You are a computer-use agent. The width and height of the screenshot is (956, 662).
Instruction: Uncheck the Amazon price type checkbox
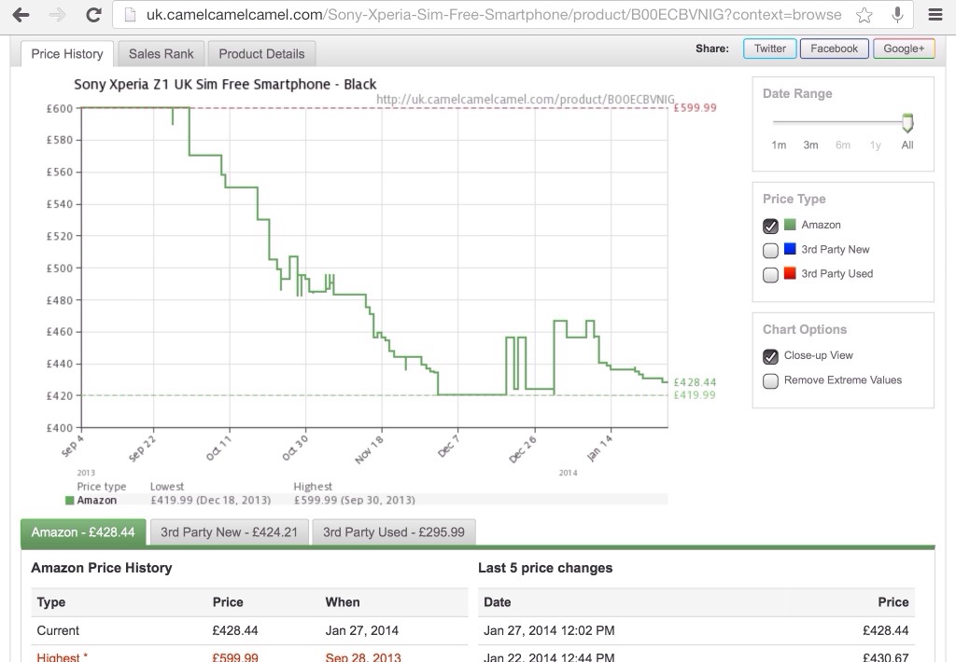770,226
